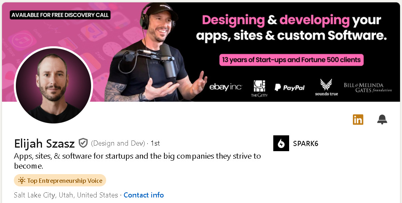This screenshot has height=203, width=402.
Task: Click The Getty logo in the banner
Action: tap(259, 88)
